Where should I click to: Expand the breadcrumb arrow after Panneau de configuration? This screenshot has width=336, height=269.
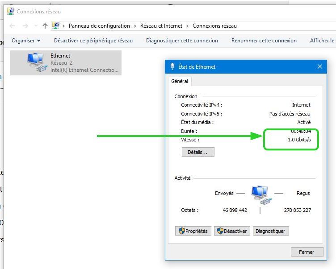point(135,26)
